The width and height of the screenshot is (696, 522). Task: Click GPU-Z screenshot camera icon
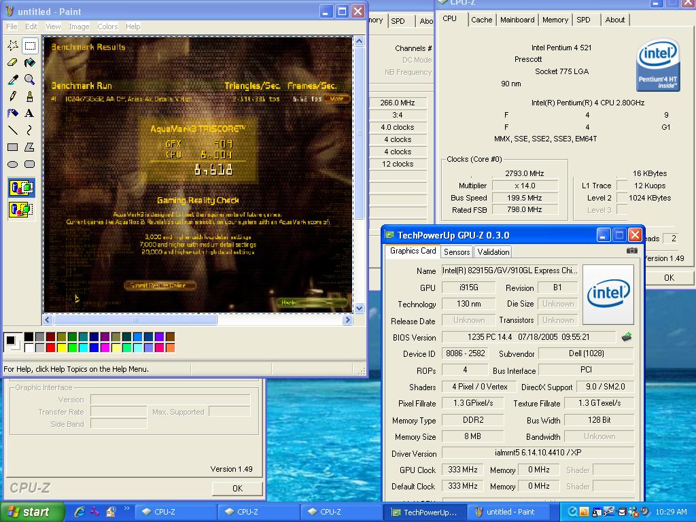pos(631,251)
